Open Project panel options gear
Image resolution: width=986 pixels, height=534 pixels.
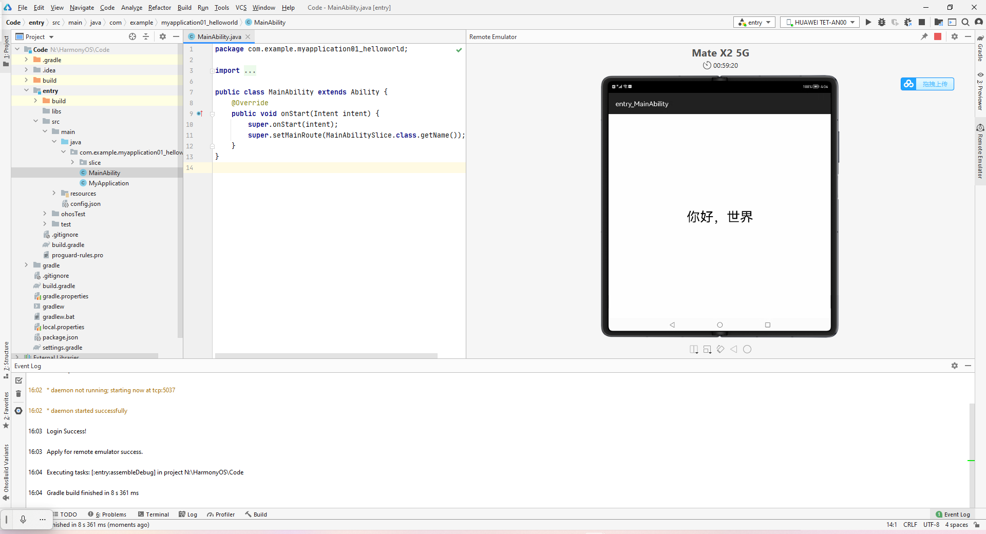coord(163,36)
